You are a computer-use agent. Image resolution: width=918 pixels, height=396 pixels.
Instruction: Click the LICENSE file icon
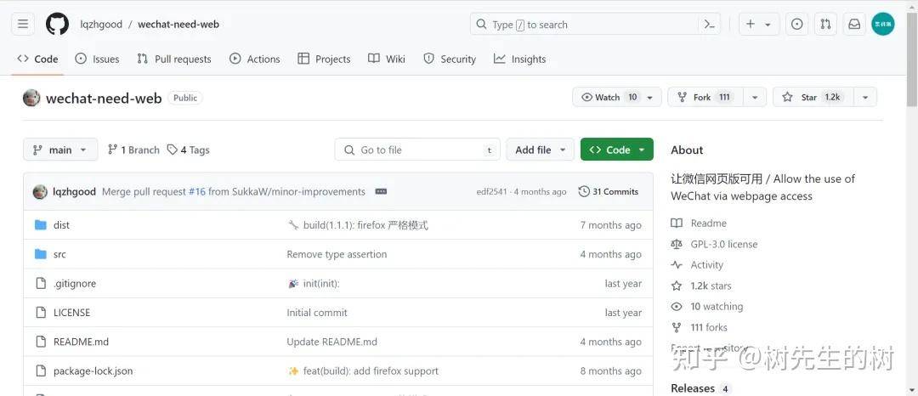pyautogui.click(x=41, y=313)
